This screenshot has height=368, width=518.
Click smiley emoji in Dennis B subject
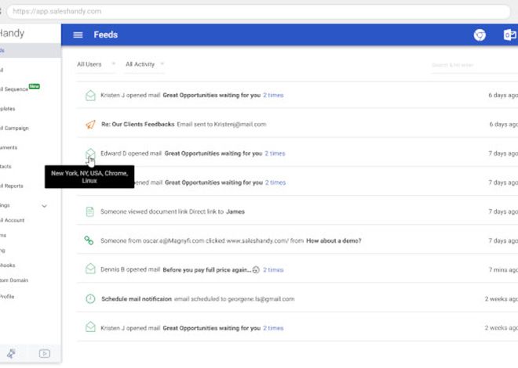pos(256,270)
